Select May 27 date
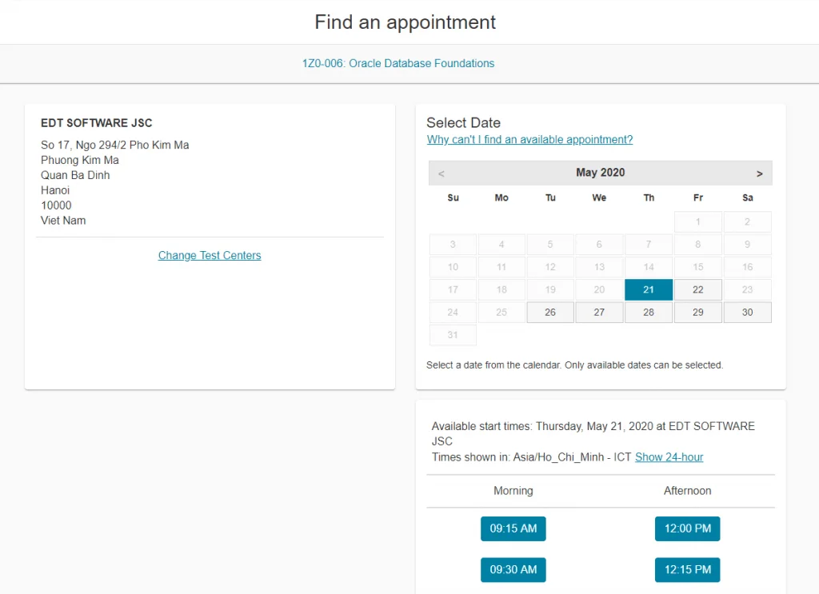This screenshot has width=819, height=594. click(x=599, y=312)
